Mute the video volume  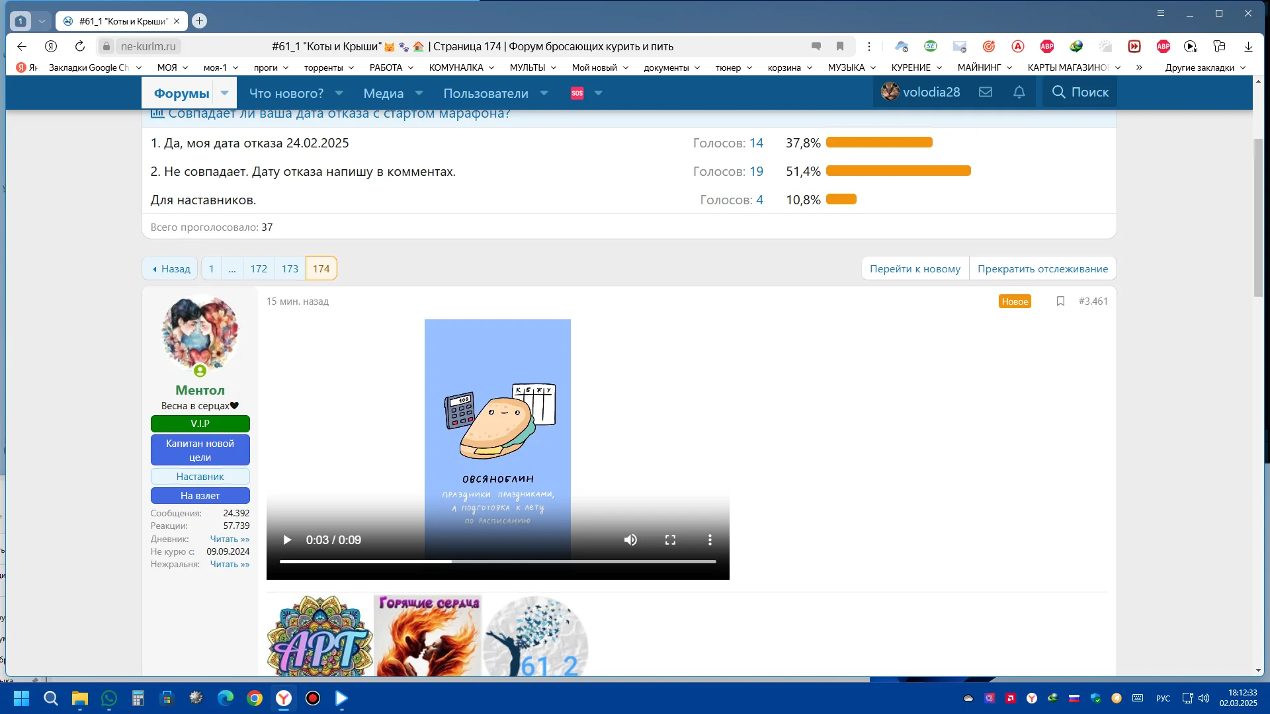point(630,540)
